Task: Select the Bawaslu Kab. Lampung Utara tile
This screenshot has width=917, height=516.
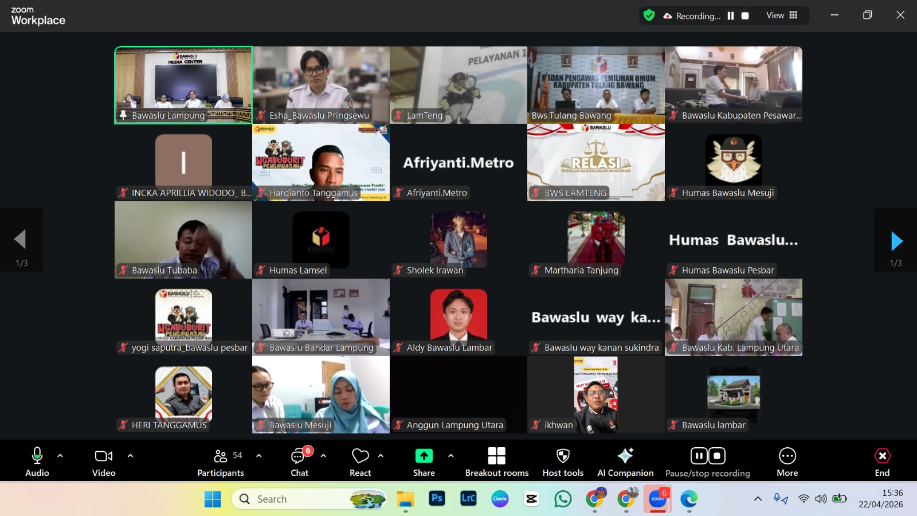Action: [x=734, y=317]
